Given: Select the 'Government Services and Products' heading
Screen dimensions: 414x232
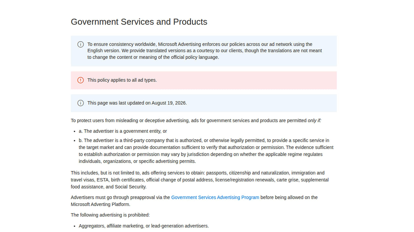Looking at the screenshot, I should 139,22.
